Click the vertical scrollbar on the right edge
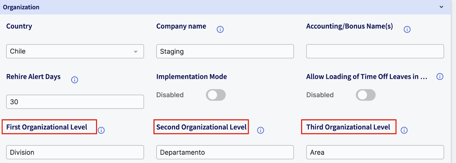456x163 pixels. [x=453, y=81]
